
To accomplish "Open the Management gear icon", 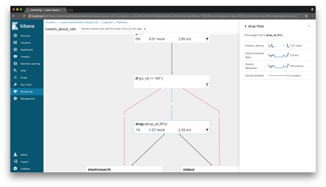I will (x=15, y=99).
